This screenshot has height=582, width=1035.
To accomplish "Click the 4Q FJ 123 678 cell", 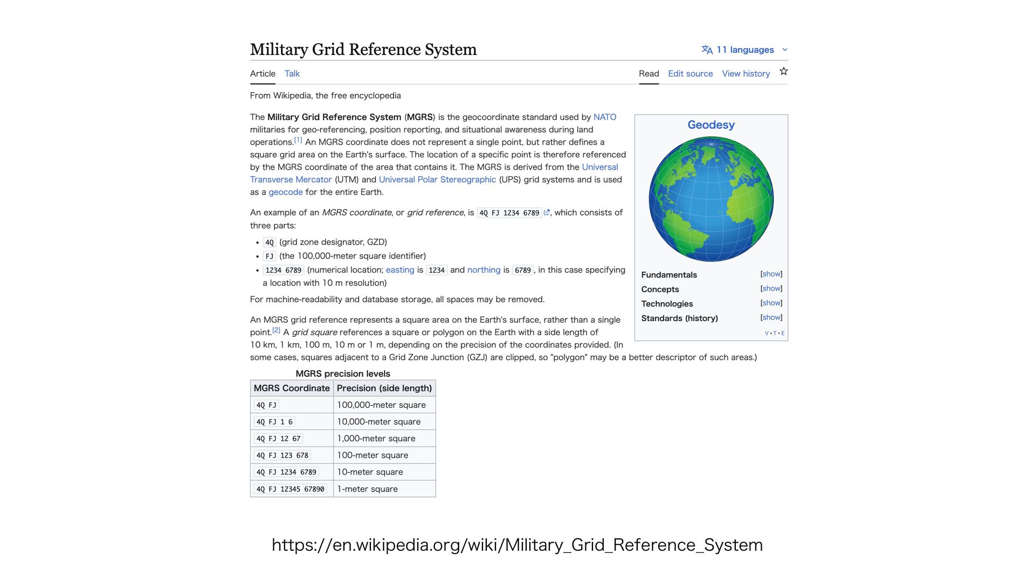I will point(292,455).
